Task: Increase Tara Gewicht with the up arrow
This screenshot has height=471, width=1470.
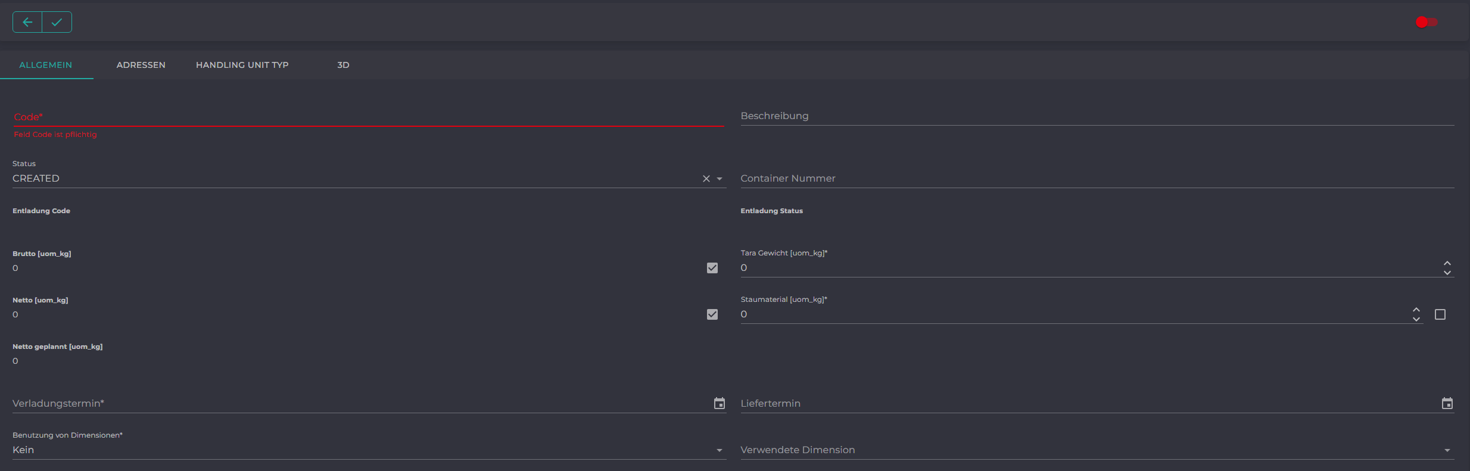Action: (1447, 263)
